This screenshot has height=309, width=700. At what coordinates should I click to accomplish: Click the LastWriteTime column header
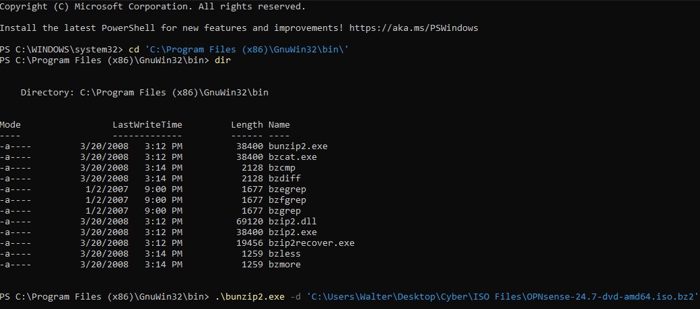click(x=147, y=124)
